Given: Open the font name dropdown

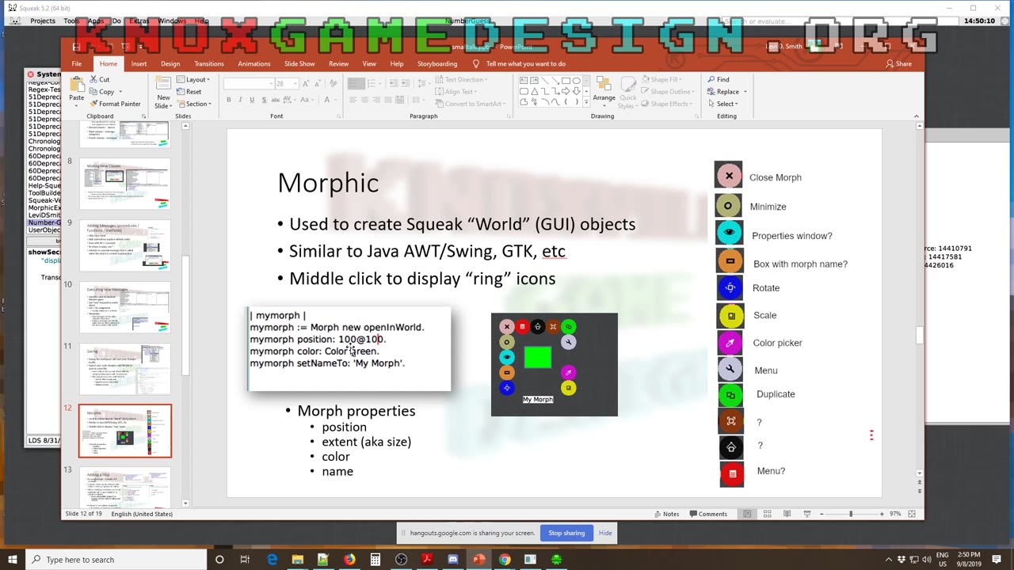Looking at the screenshot, I should (269, 83).
